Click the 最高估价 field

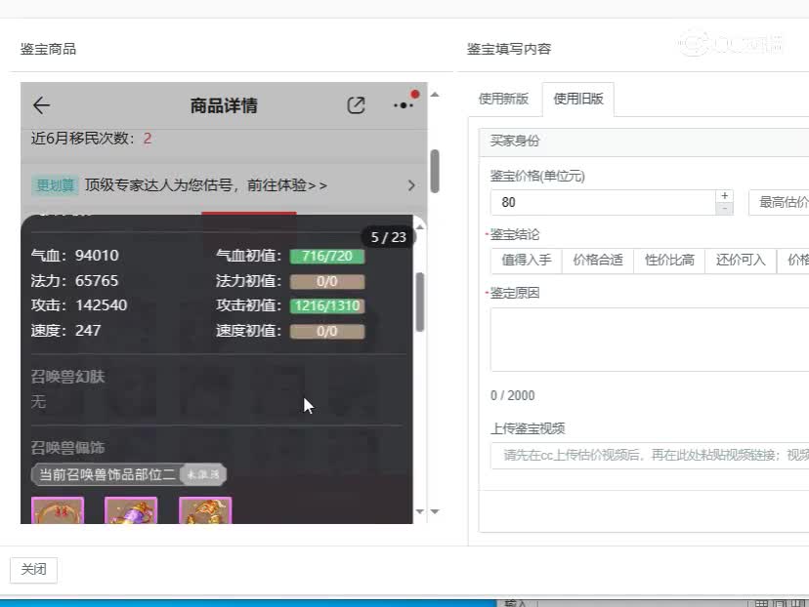click(x=779, y=203)
